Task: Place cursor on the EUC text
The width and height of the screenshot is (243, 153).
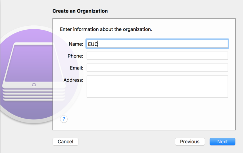Action: point(93,44)
